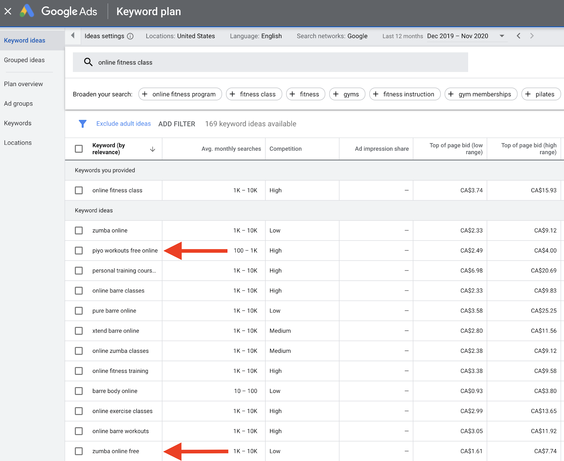Go to the next date range

pos(532,36)
